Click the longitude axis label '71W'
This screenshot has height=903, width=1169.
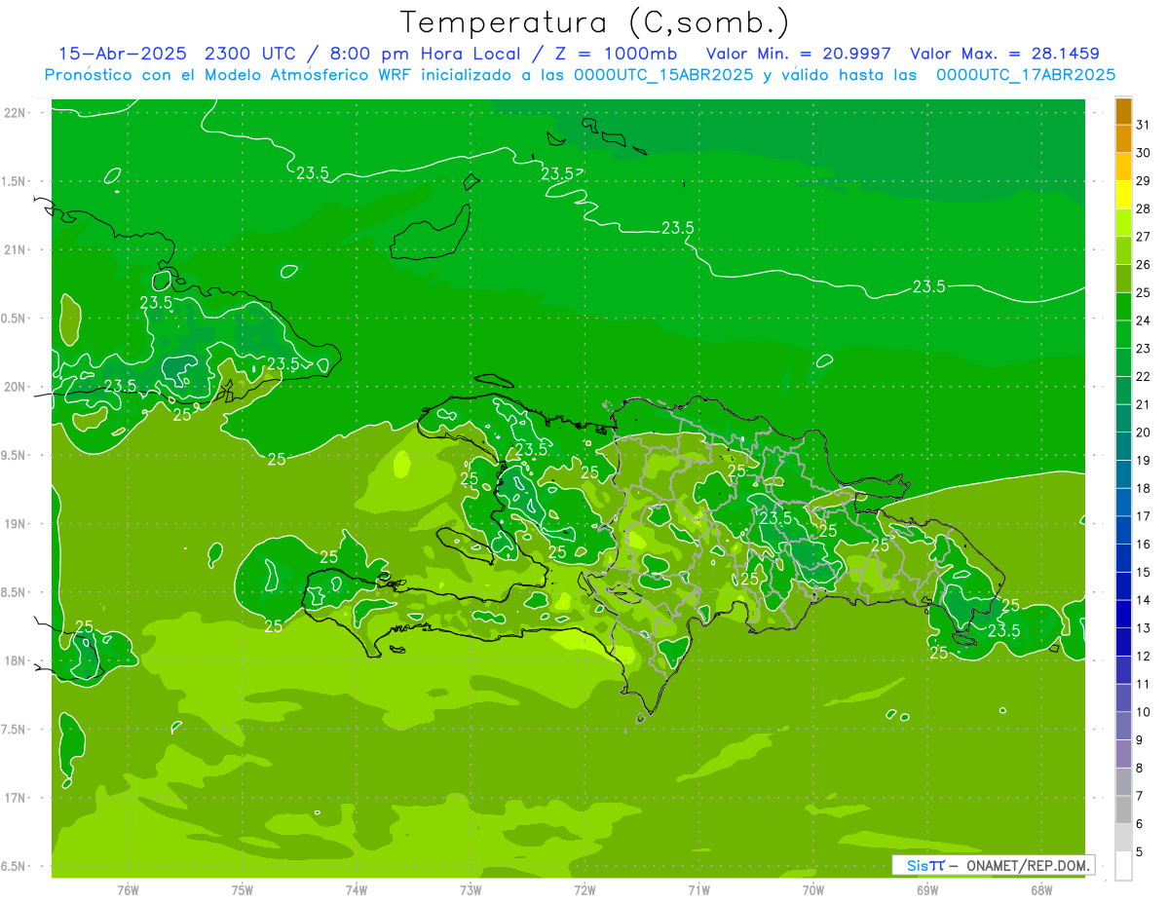point(698,890)
